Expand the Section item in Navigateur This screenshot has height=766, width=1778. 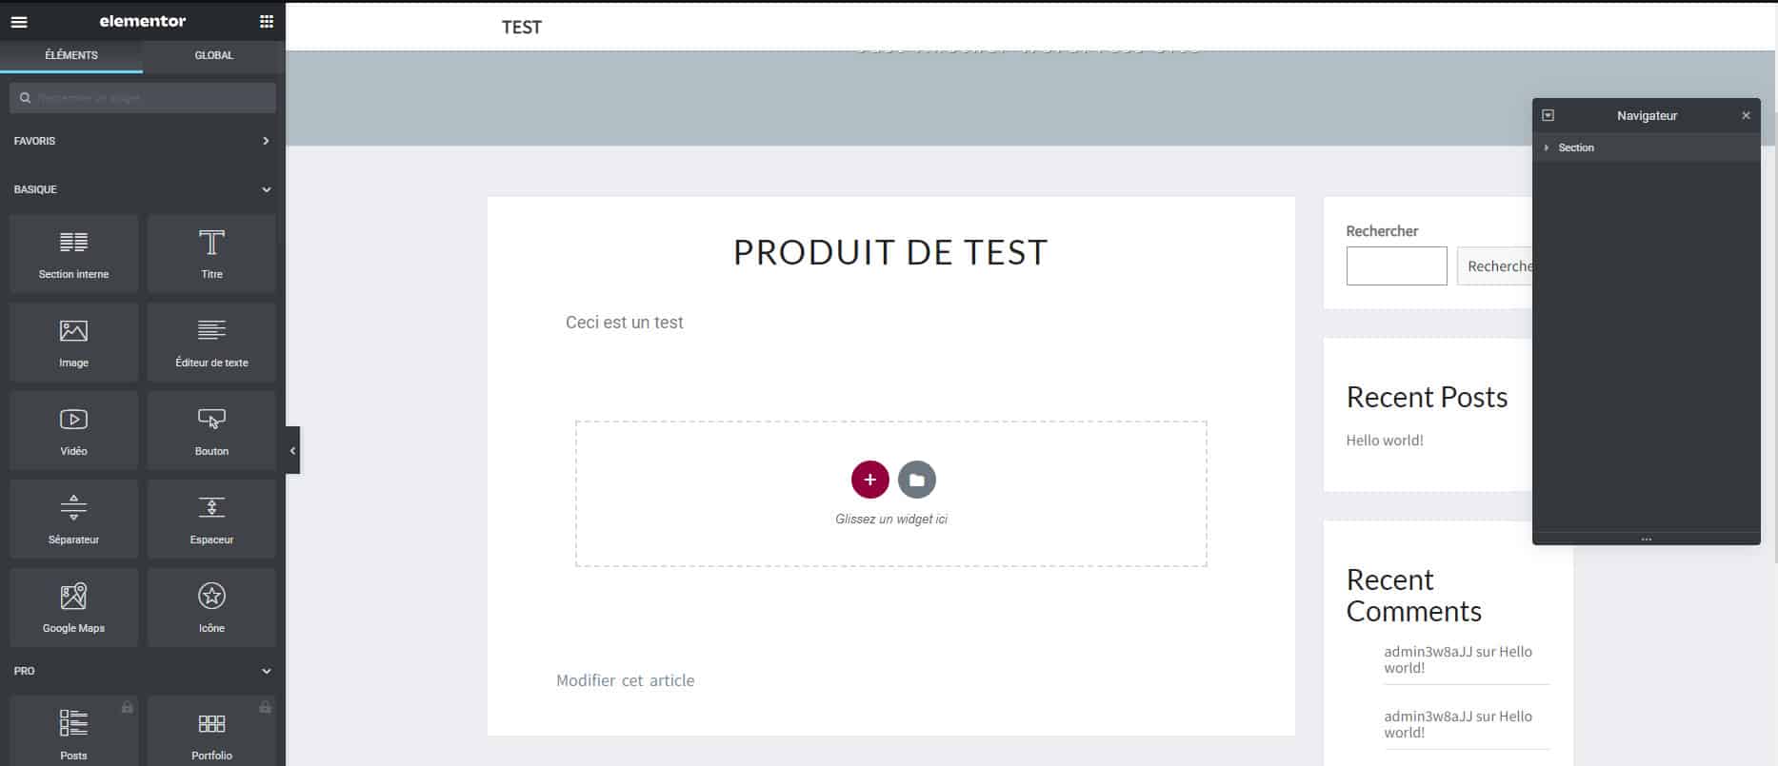coord(1547,147)
